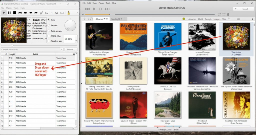Click JRiver stop button

(100, 9)
